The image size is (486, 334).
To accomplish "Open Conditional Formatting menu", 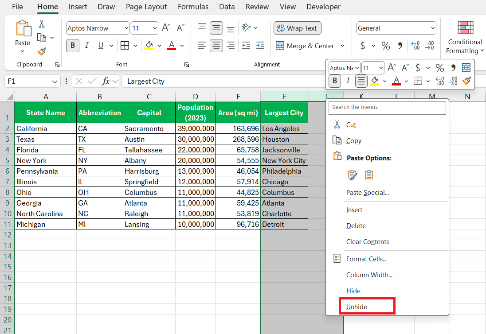I will pos(464,38).
